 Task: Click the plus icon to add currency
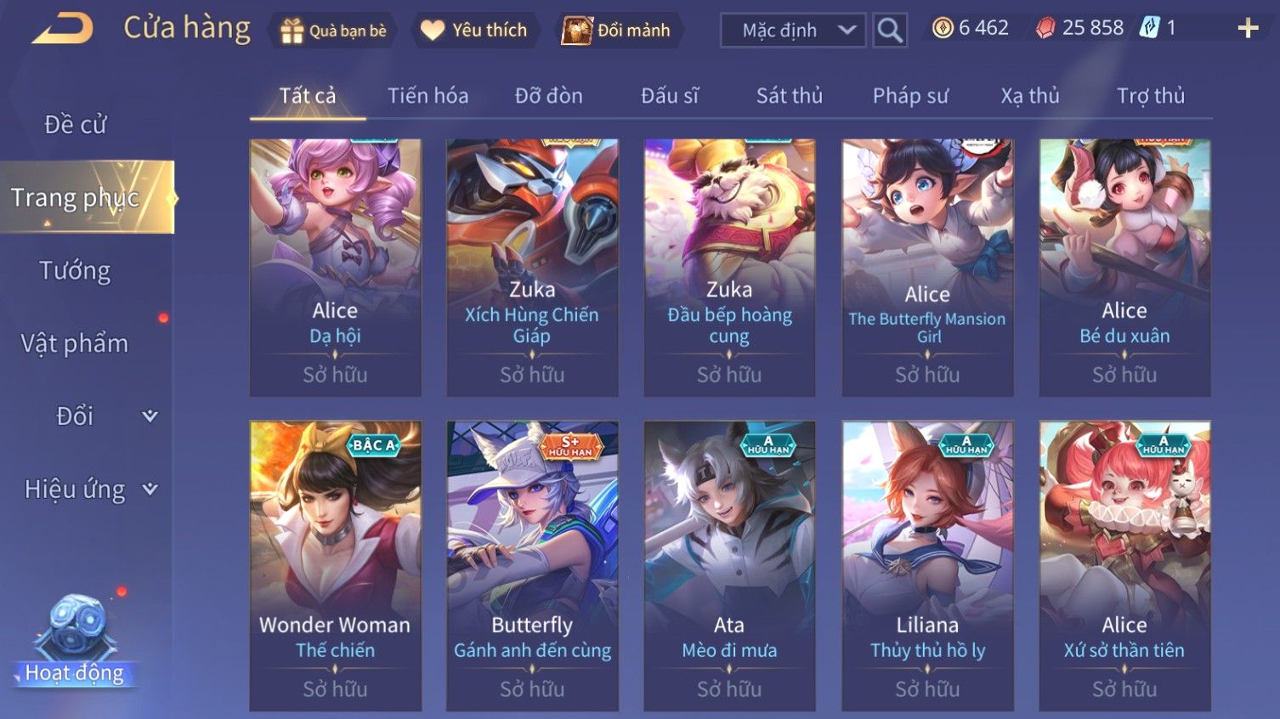tap(1248, 29)
